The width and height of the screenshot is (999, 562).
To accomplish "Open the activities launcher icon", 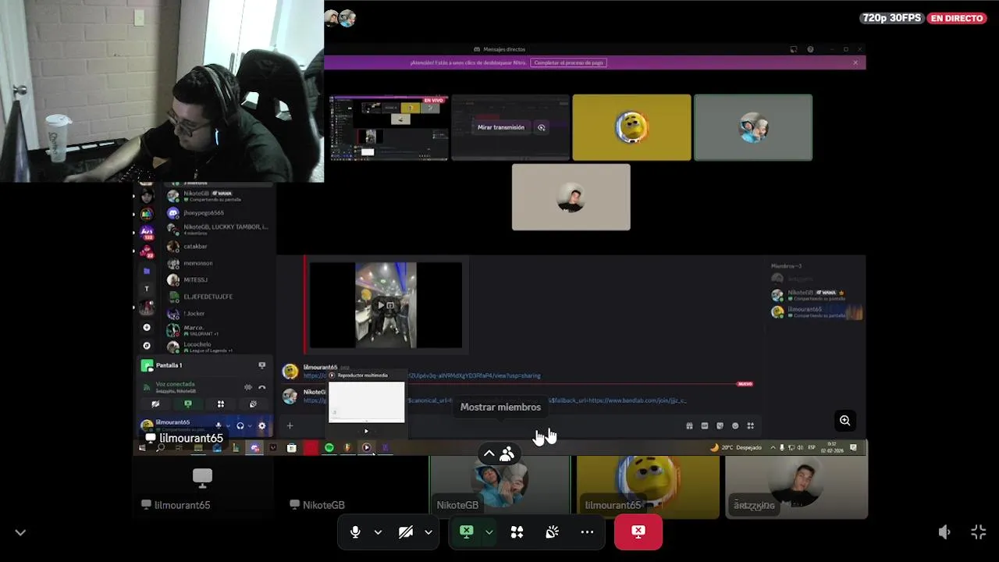I will [x=517, y=532].
